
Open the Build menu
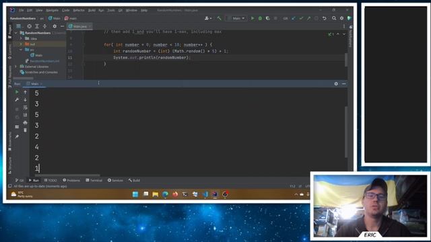point(92,10)
